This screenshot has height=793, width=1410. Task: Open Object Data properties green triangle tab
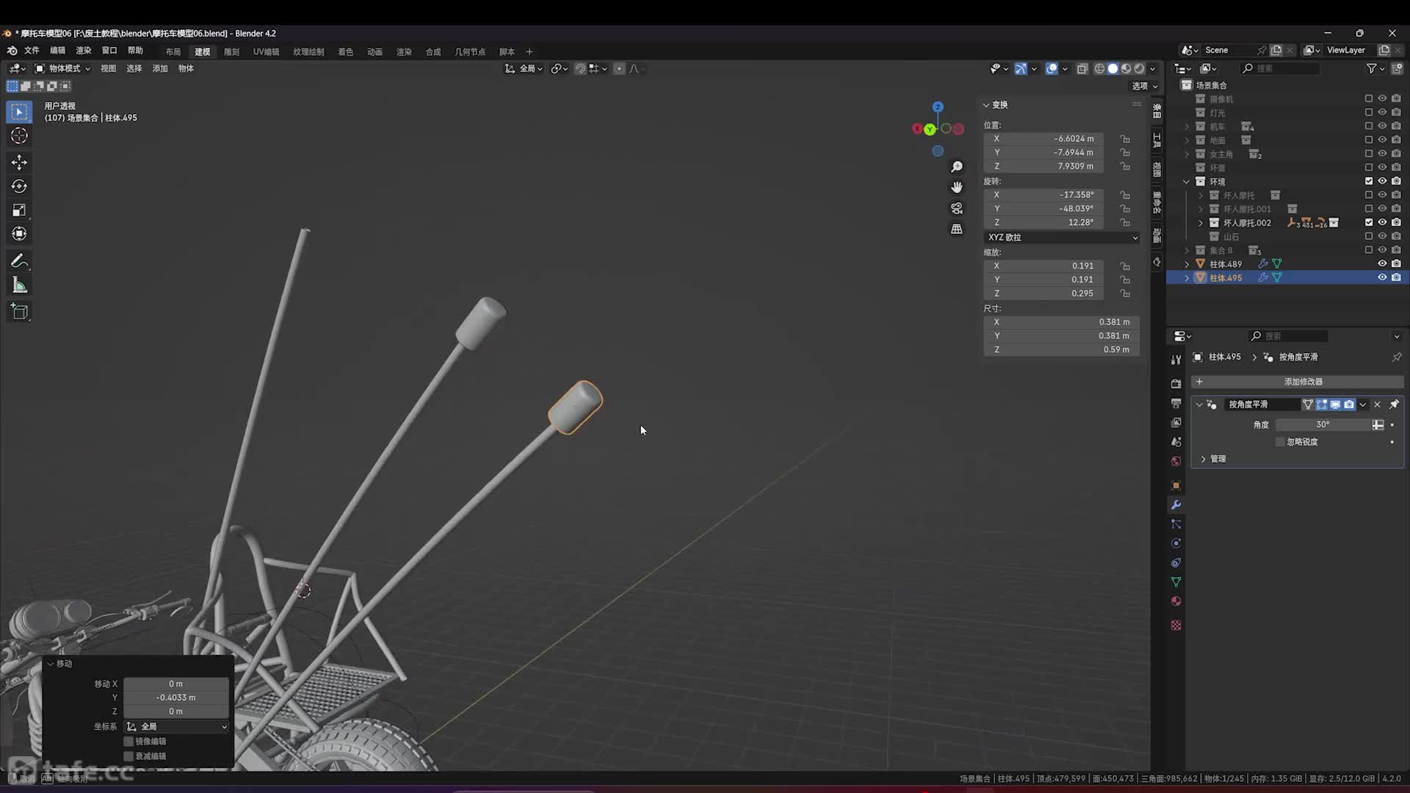1176,582
